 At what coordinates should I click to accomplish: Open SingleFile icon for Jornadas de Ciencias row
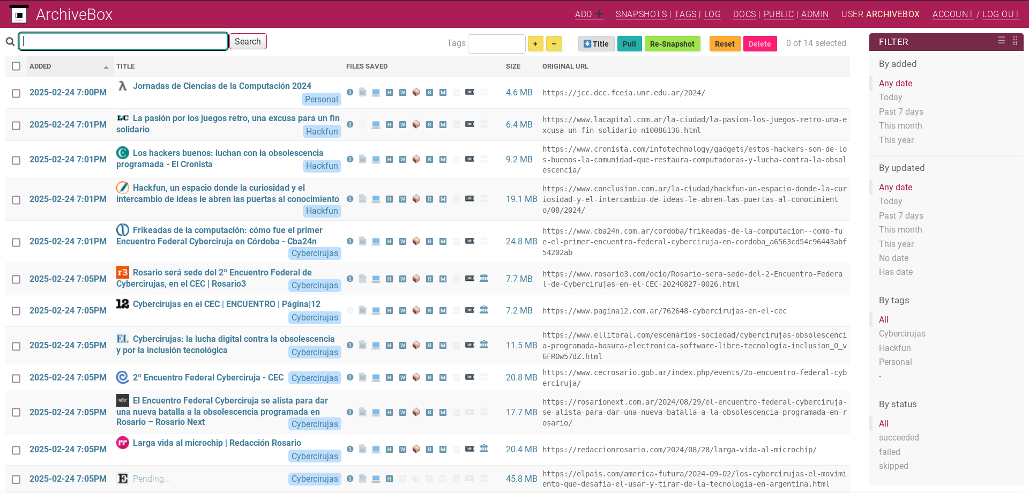(x=350, y=92)
